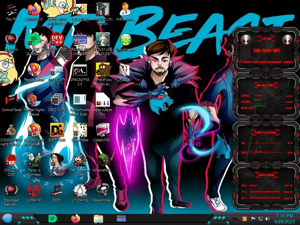The width and height of the screenshot is (300, 225).
Task: Launch the Peggle Nights Deluxe shortcut
Action: tap(34, 100)
